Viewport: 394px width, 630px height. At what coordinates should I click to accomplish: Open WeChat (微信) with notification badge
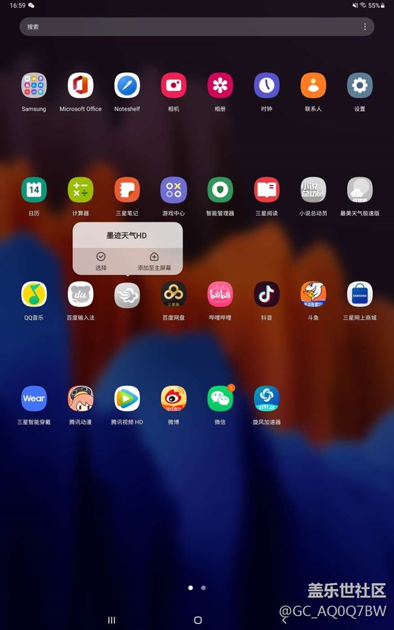[220, 399]
